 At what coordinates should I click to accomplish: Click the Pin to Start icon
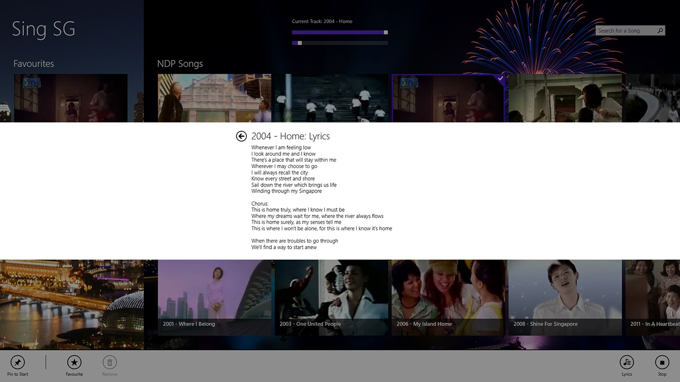[17, 362]
